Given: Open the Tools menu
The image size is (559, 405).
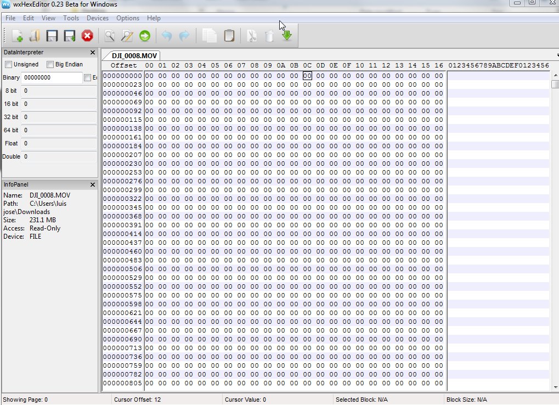Looking at the screenshot, I should pos(71,18).
